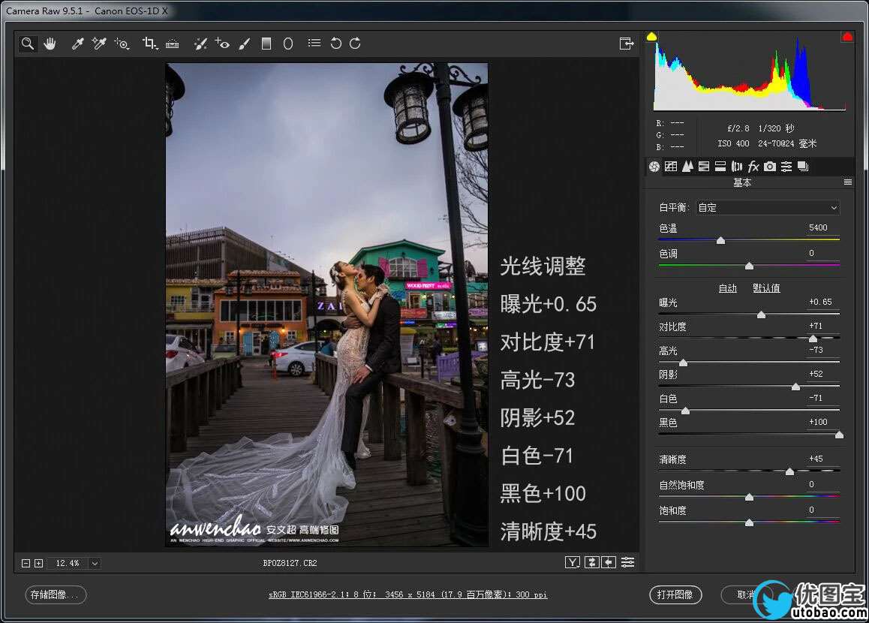Swap before and after settings icon
869x623 pixels.
592,563
